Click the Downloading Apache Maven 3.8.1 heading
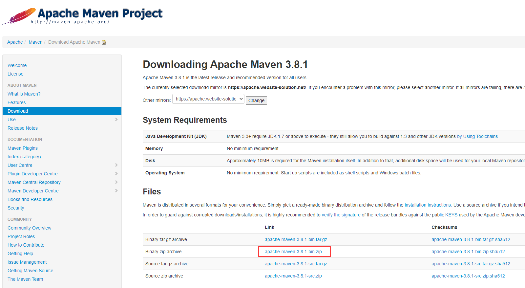525x288 pixels. [x=225, y=64]
